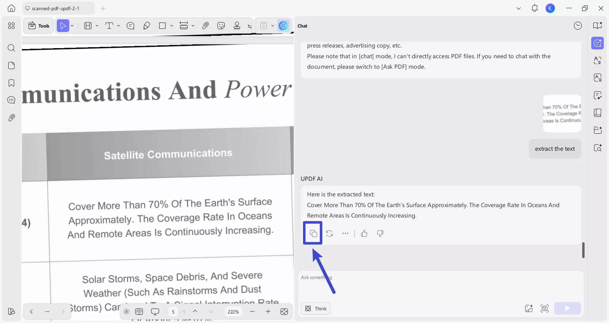Expand the text tool dropdown arrow
The image size is (609, 323).
[x=119, y=26]
